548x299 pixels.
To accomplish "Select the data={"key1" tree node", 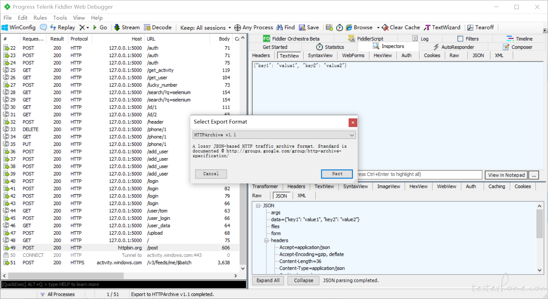I will click(x=315, y=220).
